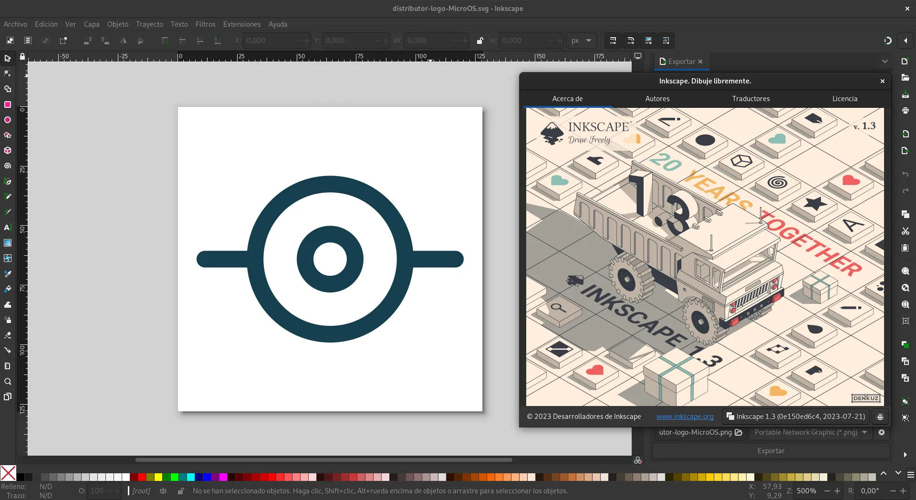916x500 pixels.
Task: Show previous palette row arrow
Action: point(884,473)
